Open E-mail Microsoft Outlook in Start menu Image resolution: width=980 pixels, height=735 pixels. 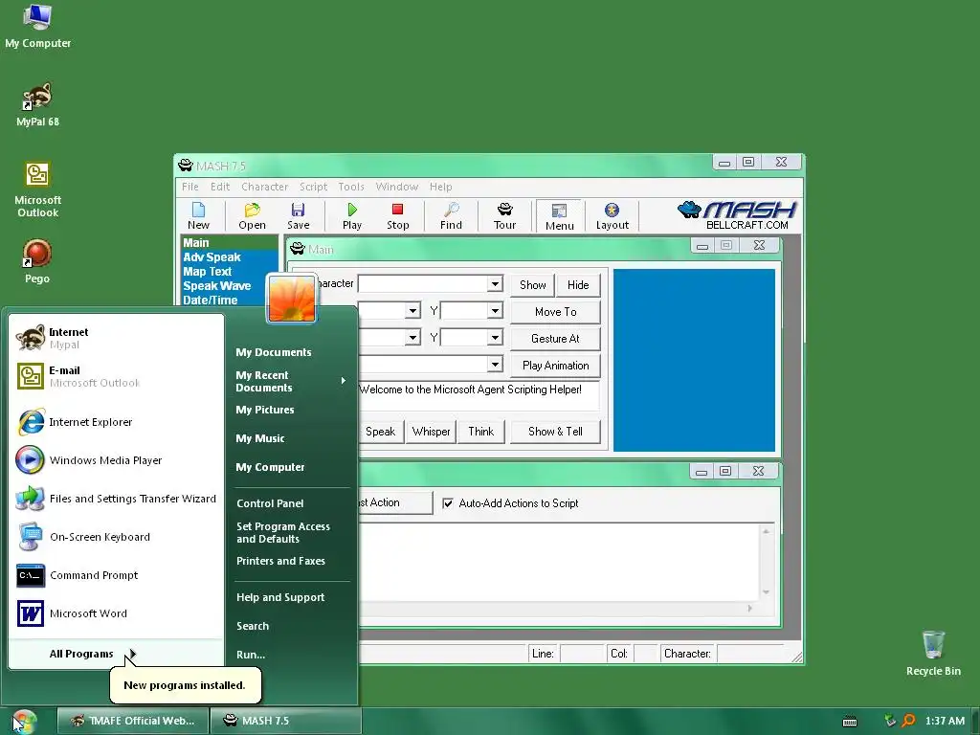pyautogui.click(x=116, y=376)
